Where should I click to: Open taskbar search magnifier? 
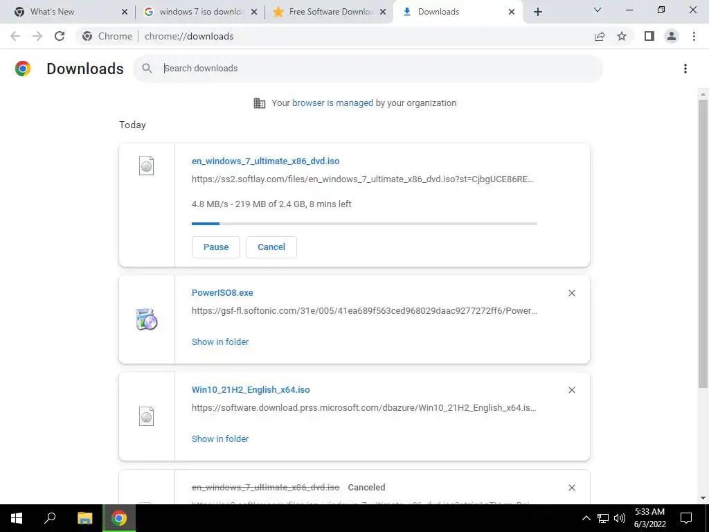tap(50, 518)
